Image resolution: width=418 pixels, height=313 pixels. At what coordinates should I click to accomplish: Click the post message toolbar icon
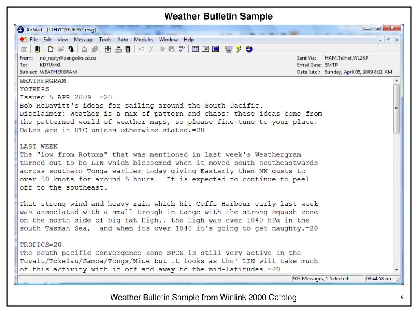[84, 49]
